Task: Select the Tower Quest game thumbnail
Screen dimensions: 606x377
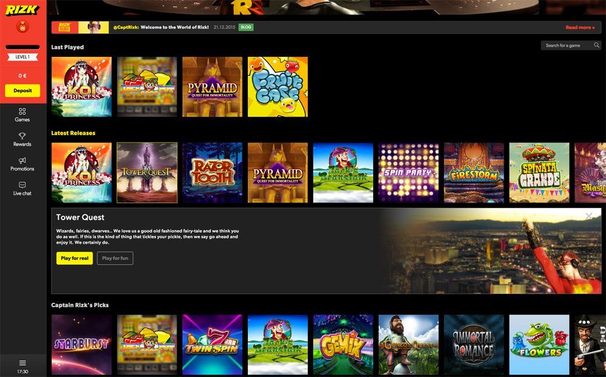Action: (x=147, y=173)
